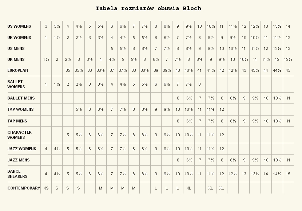Select the US WOMENS row label
Screen dimensions: 302x211
[19, 27]
